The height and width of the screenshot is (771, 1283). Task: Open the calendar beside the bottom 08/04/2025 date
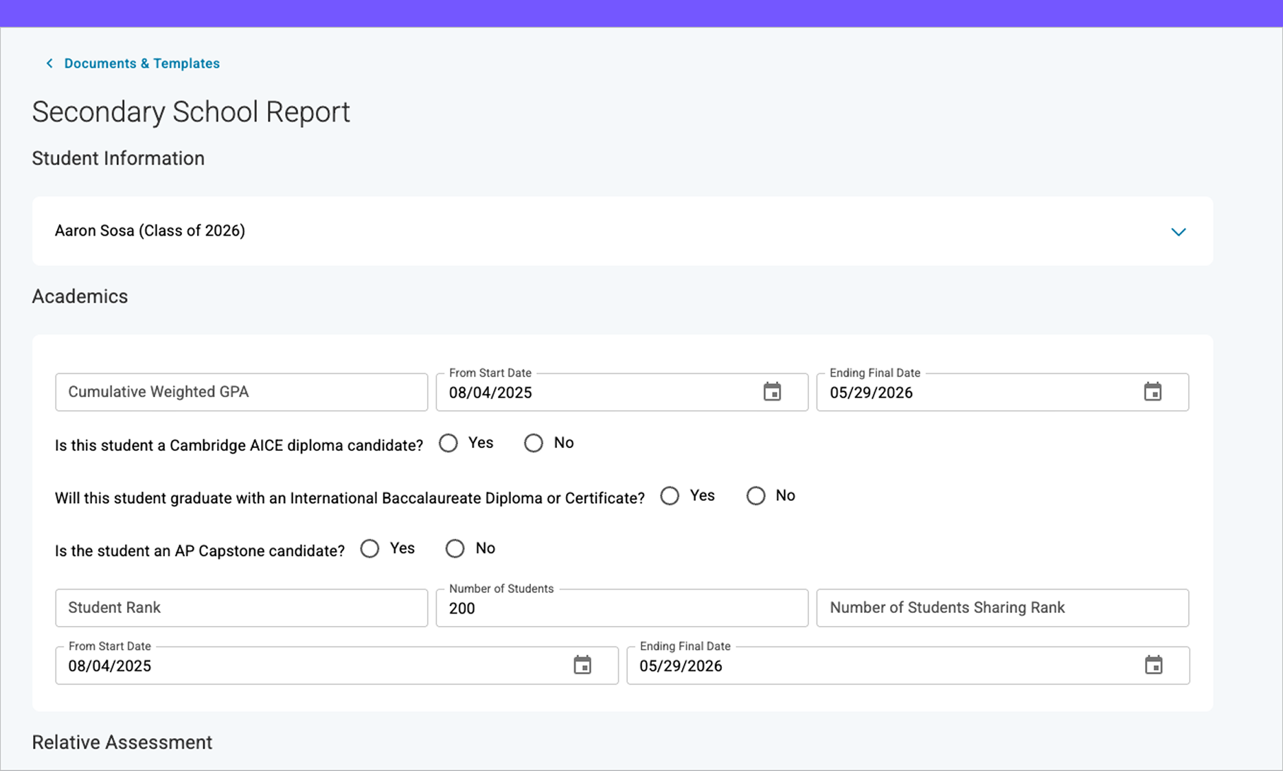[x=582, y=664]
